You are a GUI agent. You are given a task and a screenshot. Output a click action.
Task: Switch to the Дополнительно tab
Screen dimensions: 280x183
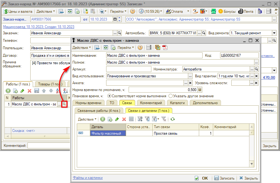[205, 103]
